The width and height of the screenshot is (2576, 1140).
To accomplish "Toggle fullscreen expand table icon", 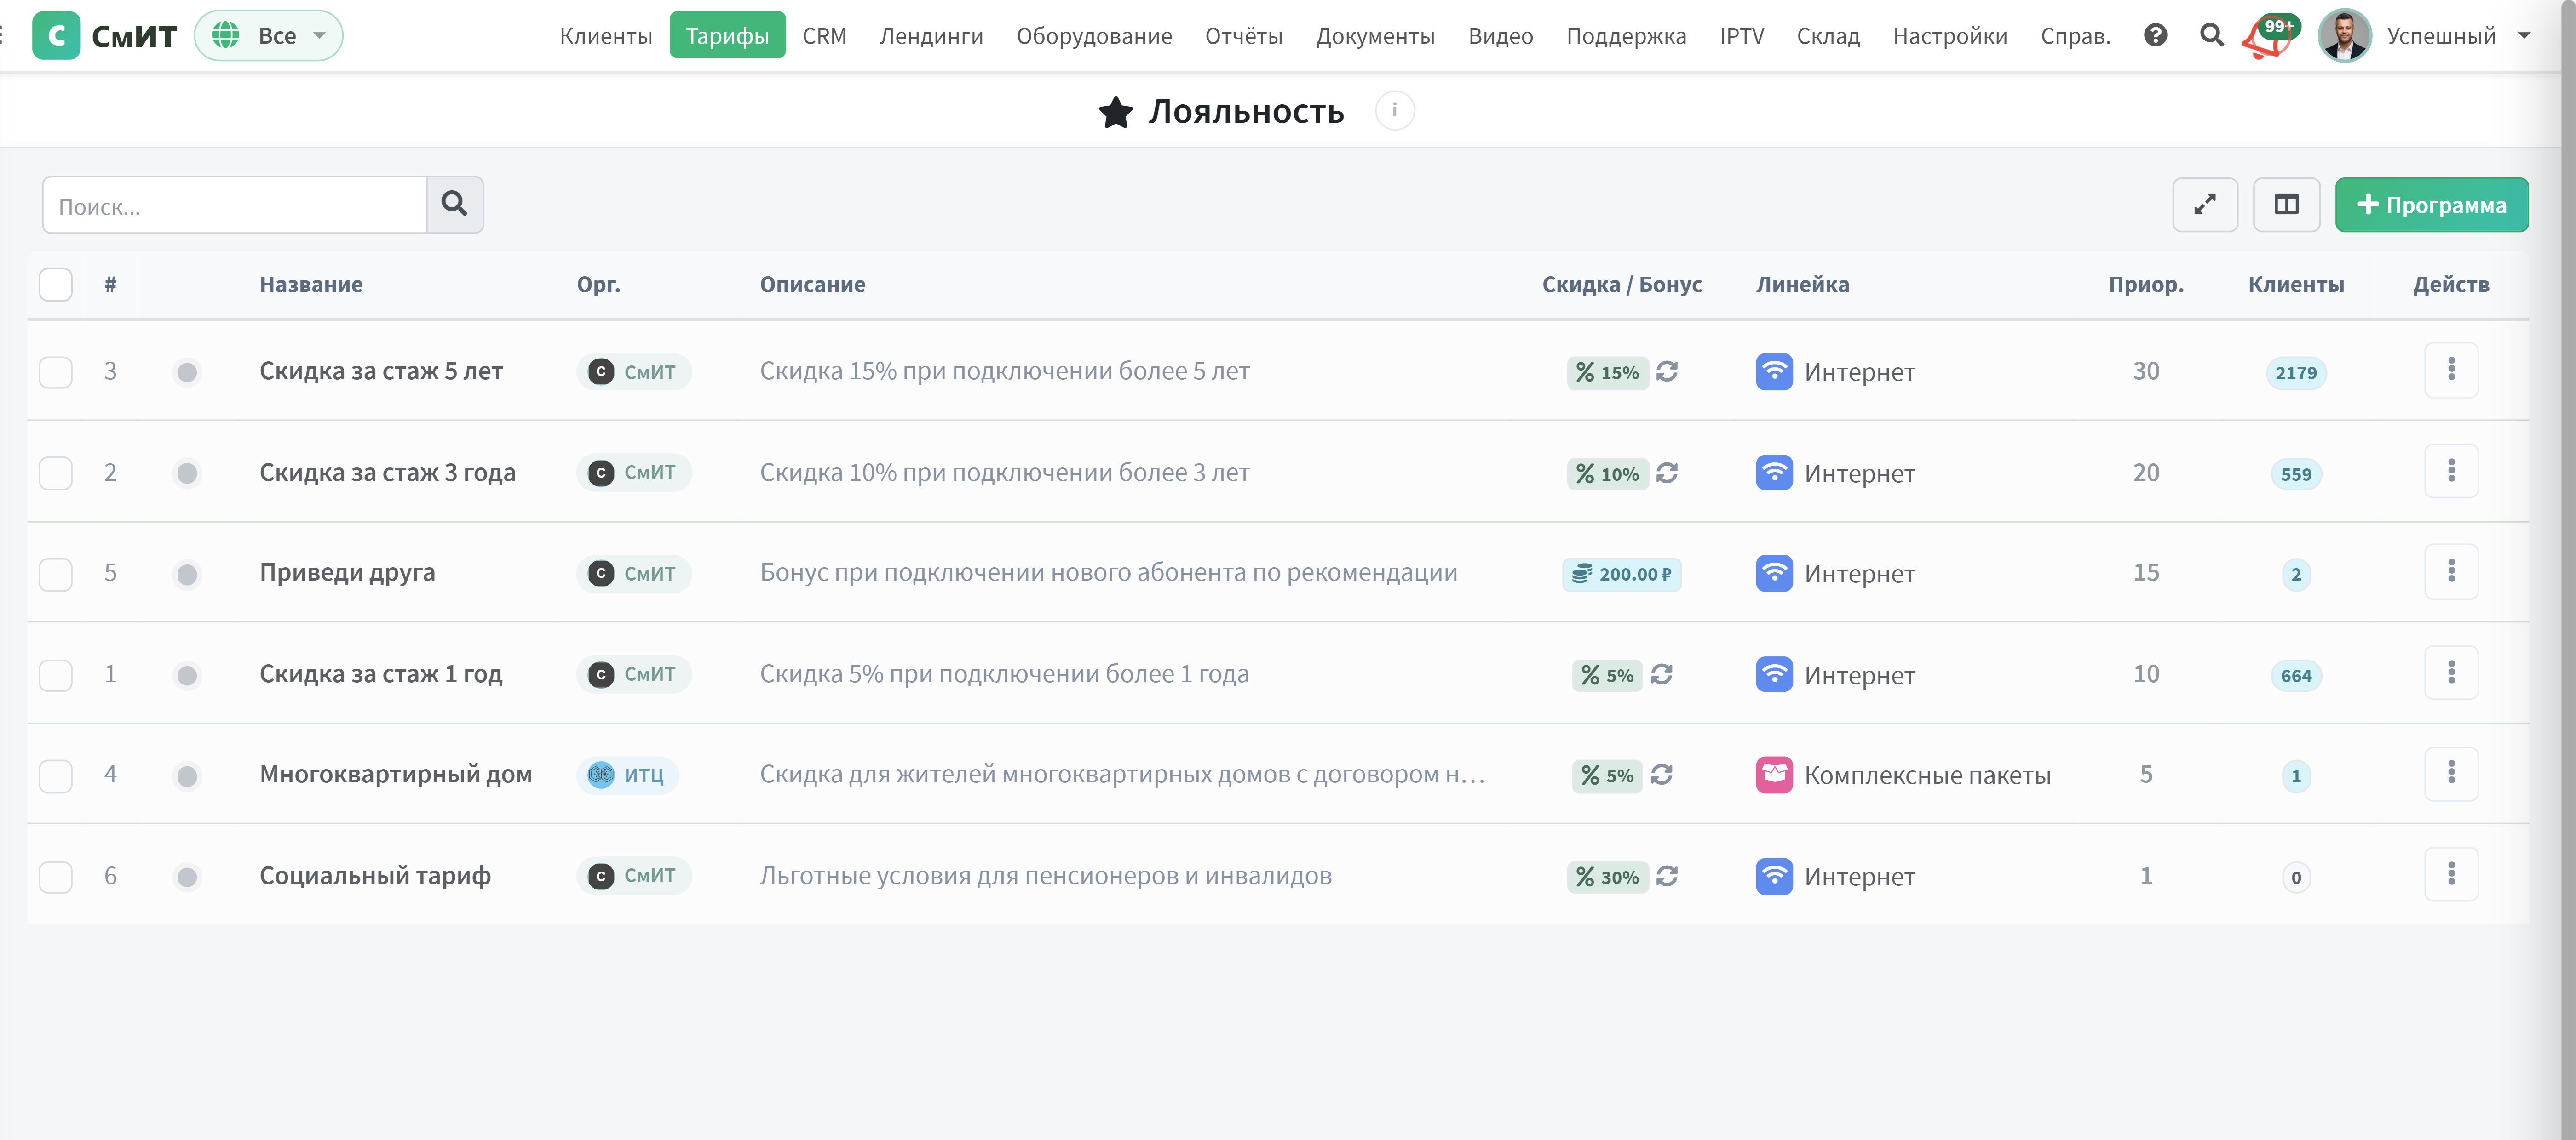I will (2204, 205).
